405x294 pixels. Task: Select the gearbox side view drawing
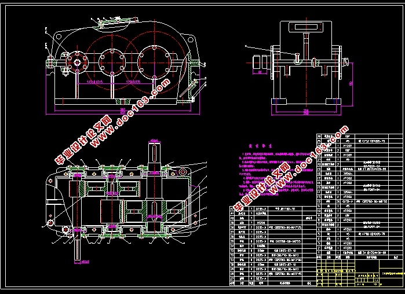(x=300, y=67)
